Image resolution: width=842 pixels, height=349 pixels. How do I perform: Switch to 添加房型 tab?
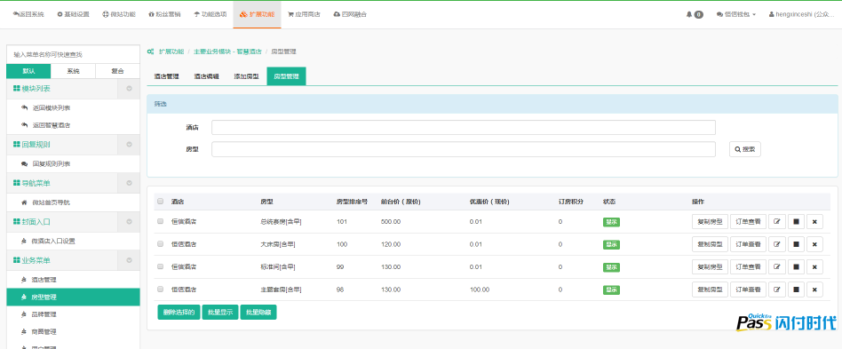coord(247,76)
